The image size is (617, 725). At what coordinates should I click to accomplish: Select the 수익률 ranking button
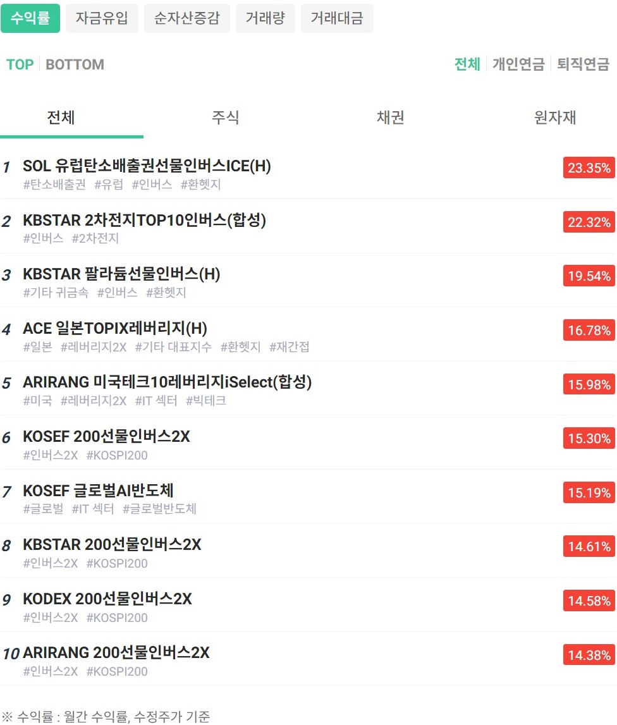click(30, 18)
